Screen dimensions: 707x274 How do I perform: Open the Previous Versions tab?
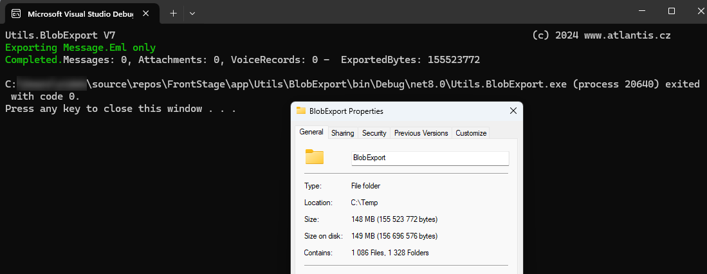pos(421,133)
